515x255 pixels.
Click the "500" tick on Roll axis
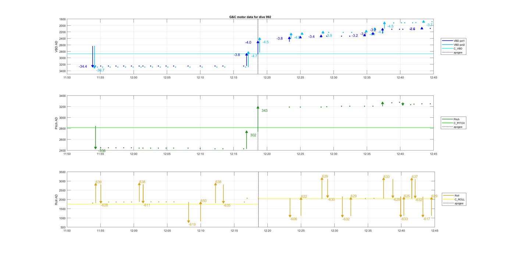[63, 227]
